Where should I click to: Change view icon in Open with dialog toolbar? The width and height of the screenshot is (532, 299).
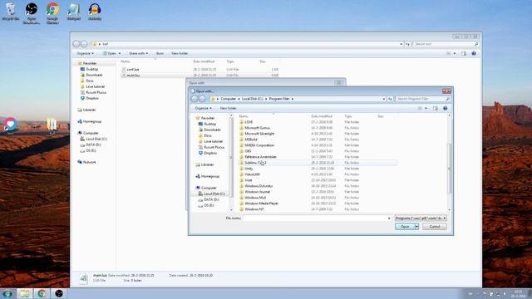click(x=420, y=108)
